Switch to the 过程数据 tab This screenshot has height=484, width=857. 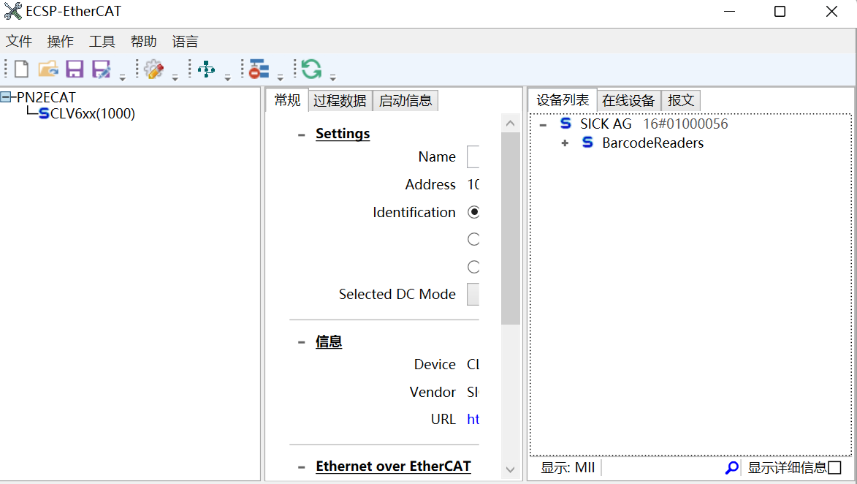tap(340, 101)
